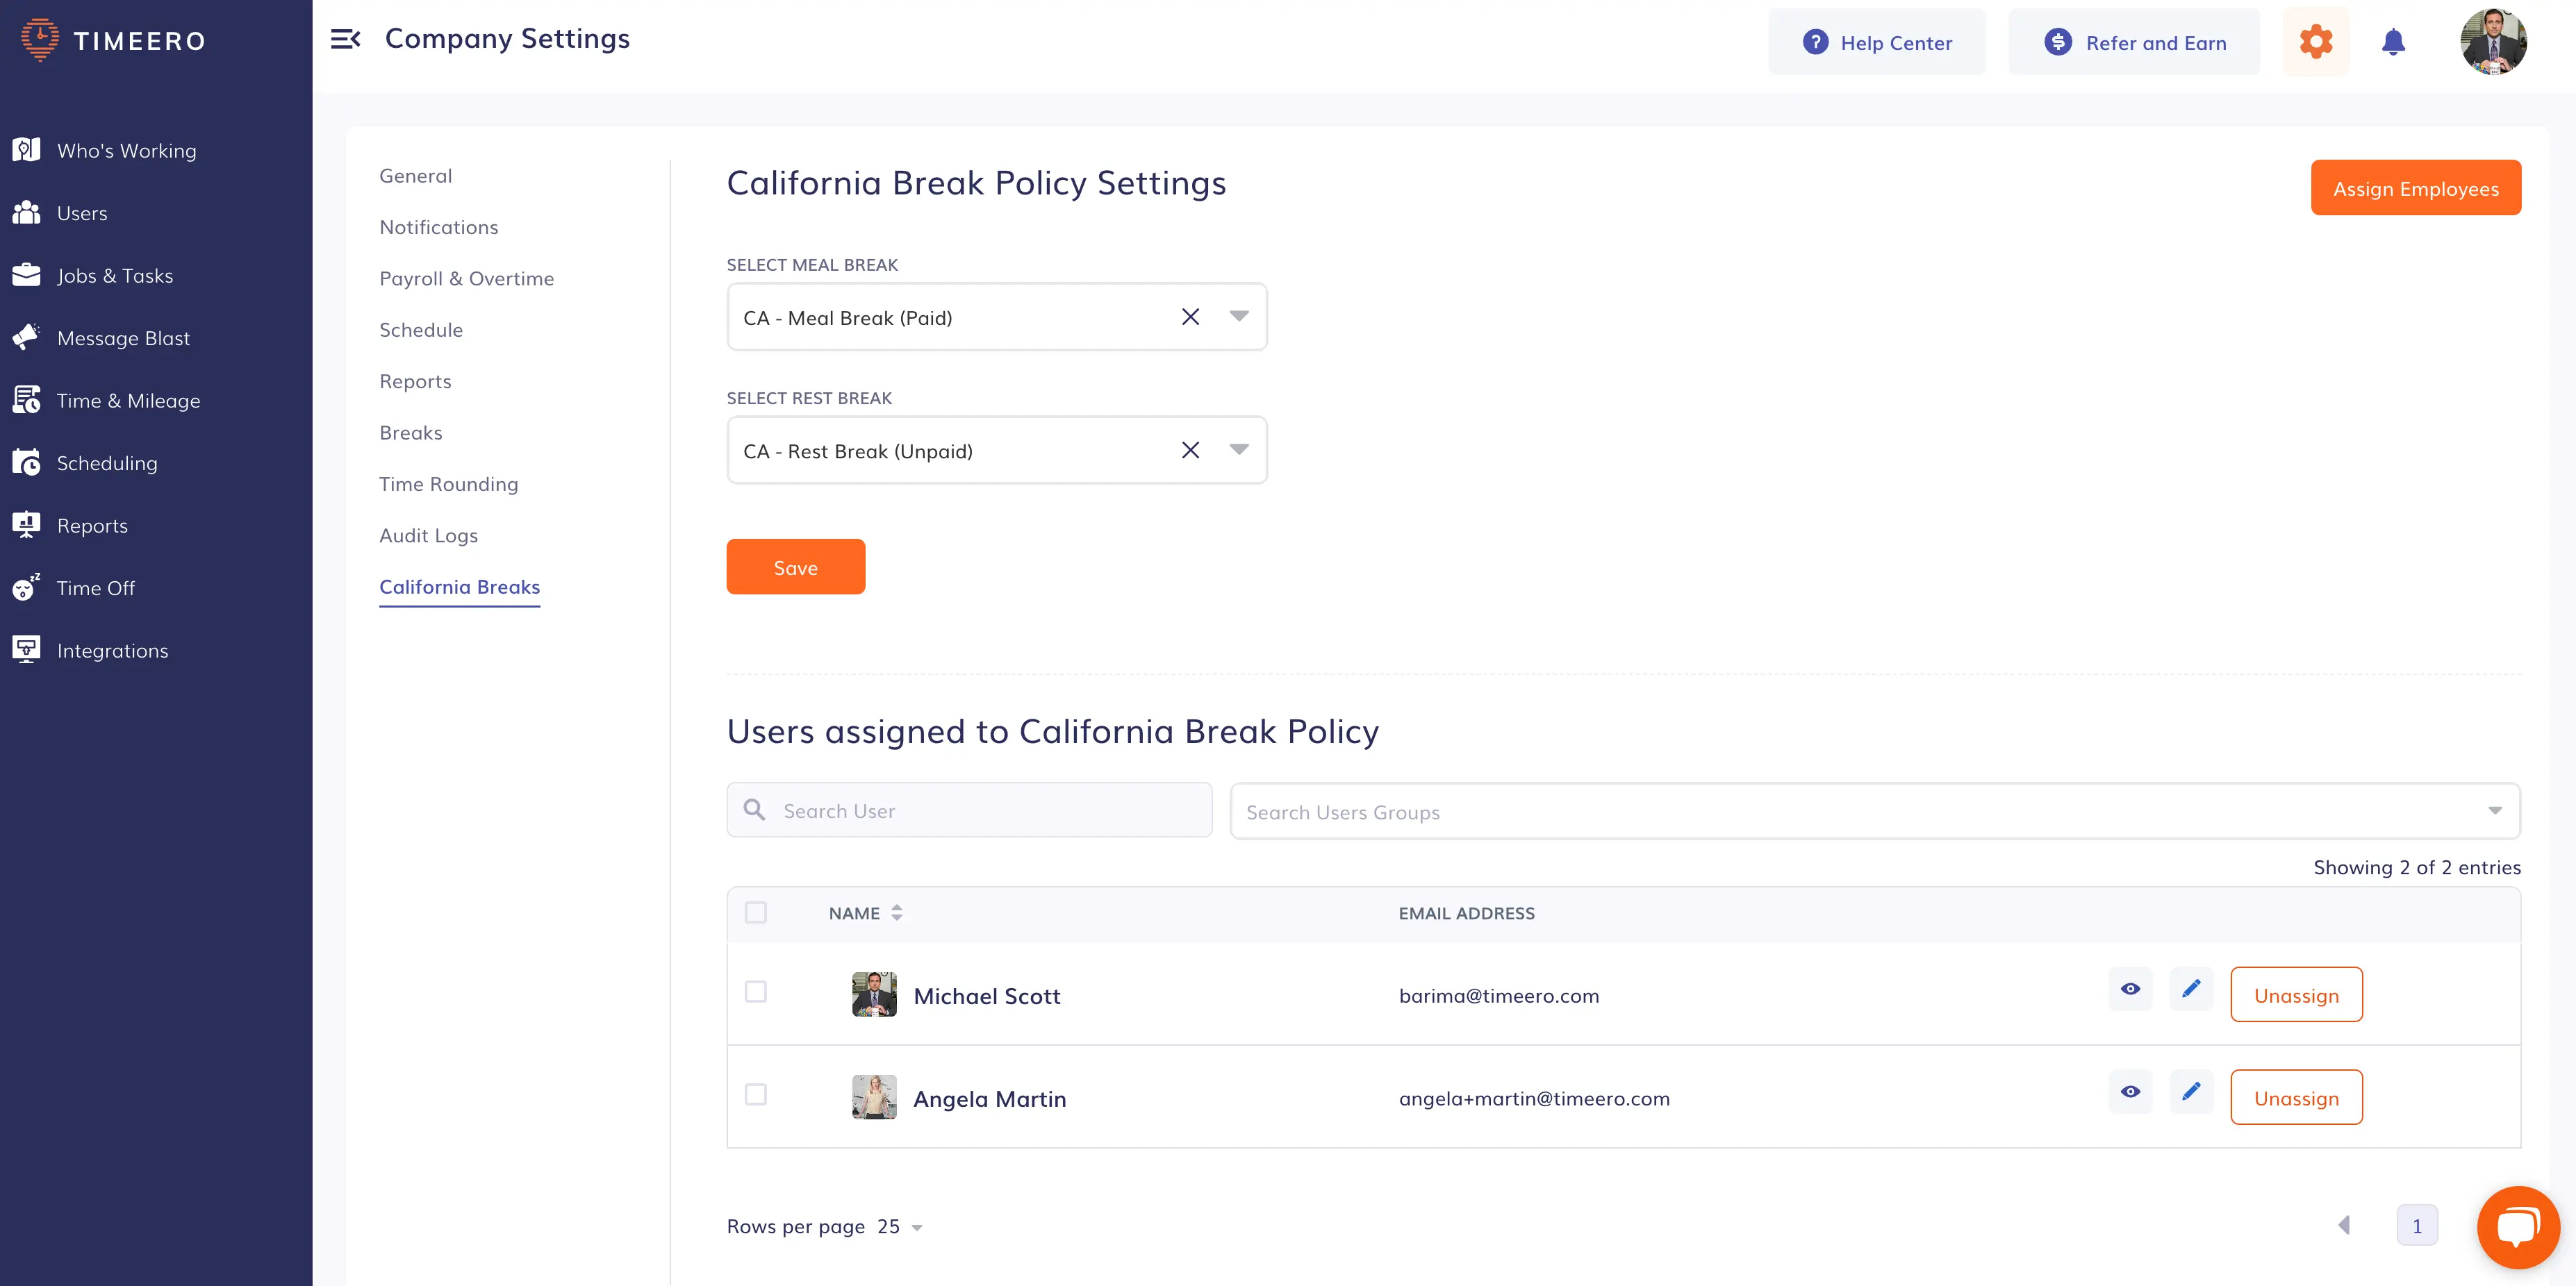Expand the Select Meal Break dropdown arrow
Screen dimensions: 2576x1286
[1239, 317]
